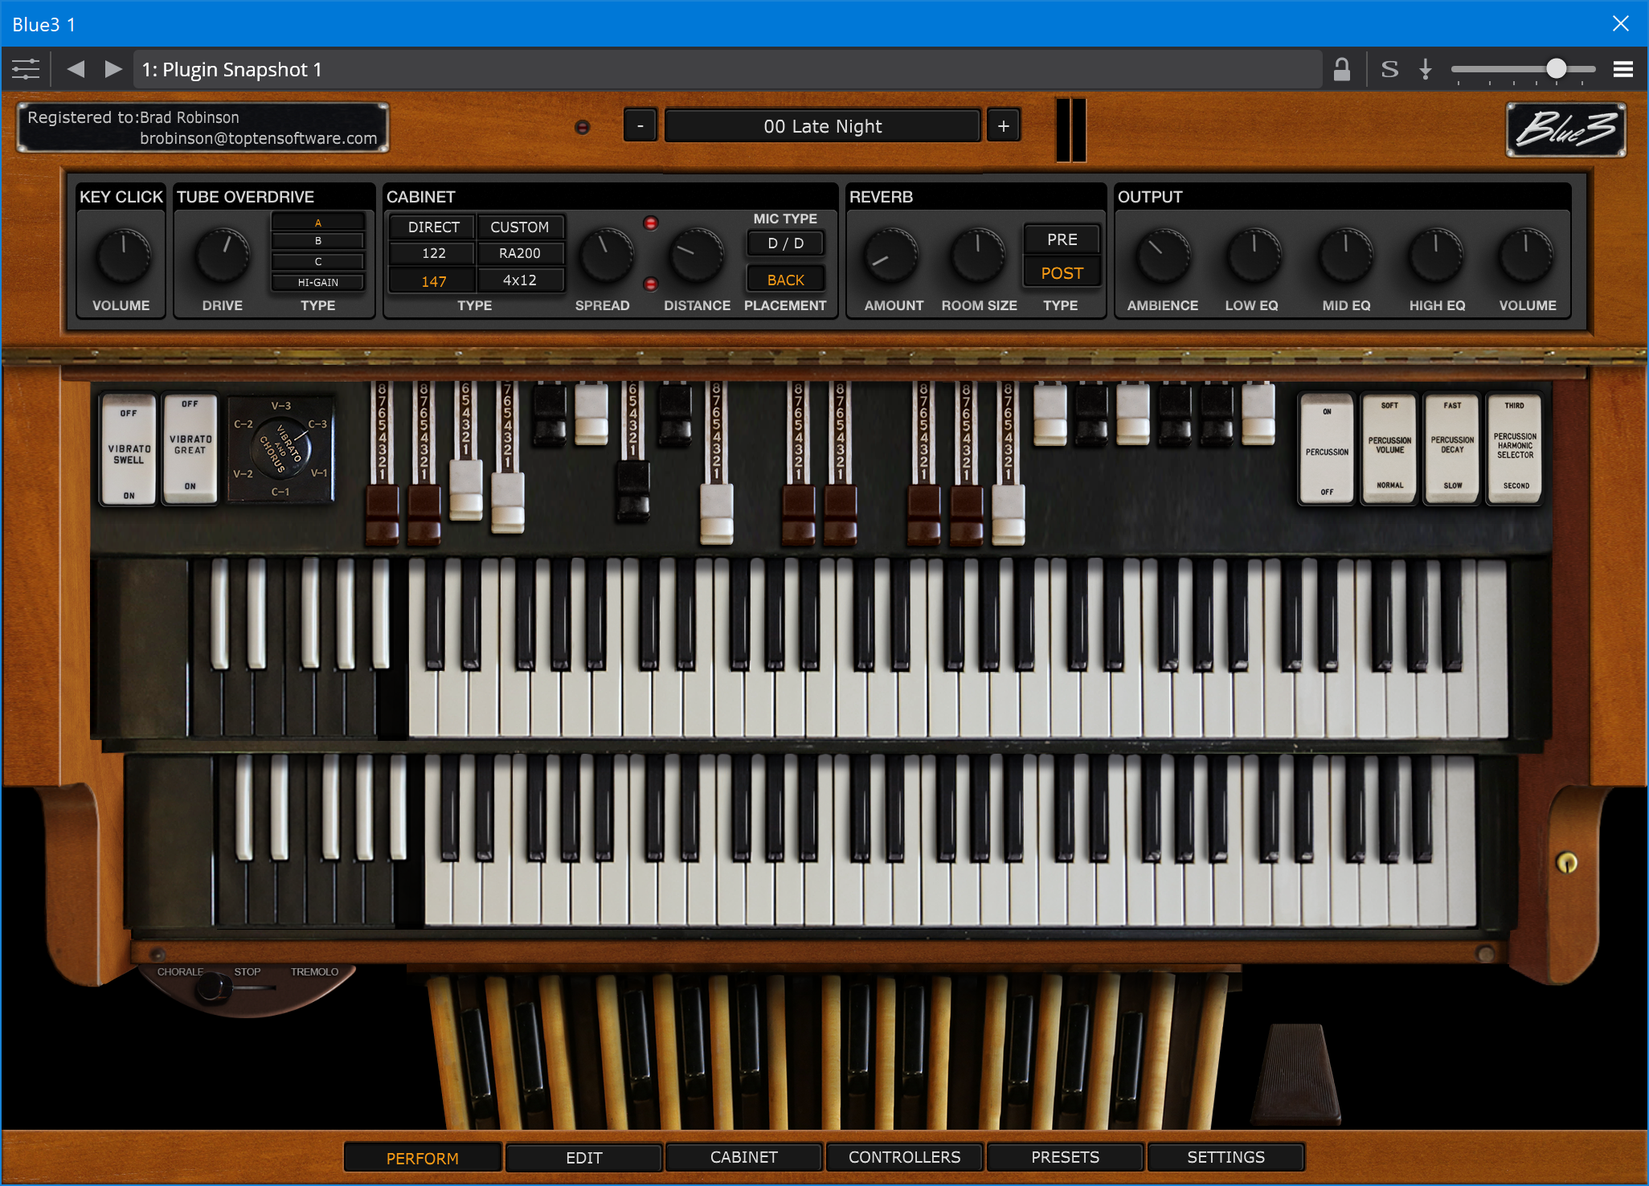
Task: Adjust the Output Ambience knob
Action: click(x=1162, y=256)
